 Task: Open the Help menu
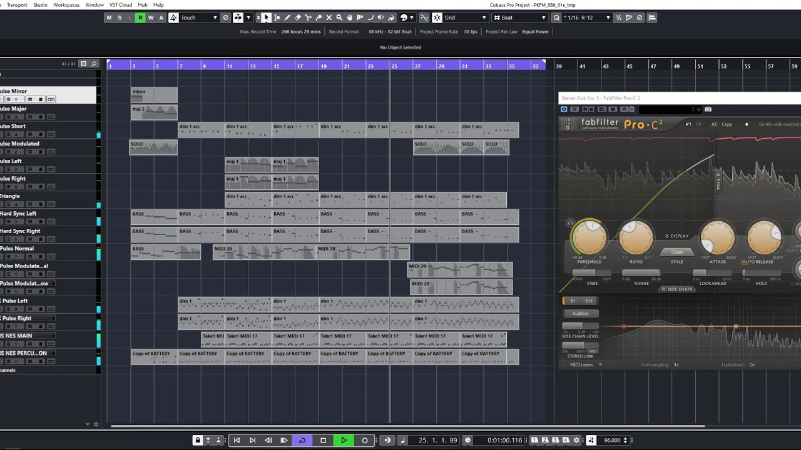pos(158,5)
